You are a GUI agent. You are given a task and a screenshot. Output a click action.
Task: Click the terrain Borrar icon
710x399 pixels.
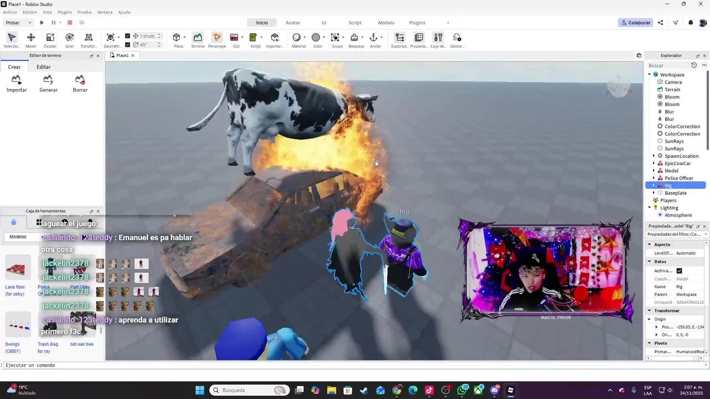tap(80, 80)
